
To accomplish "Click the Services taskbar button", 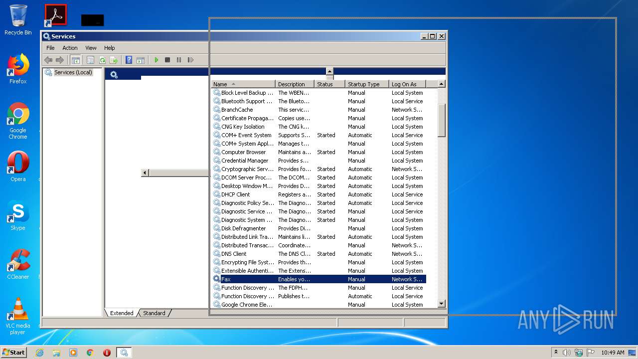I will point(124,353).
